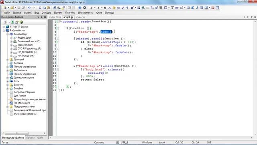Screen dimensions: 257x145
Task: Click the editor horizontal scrollbar
Action: pos(151,138)
